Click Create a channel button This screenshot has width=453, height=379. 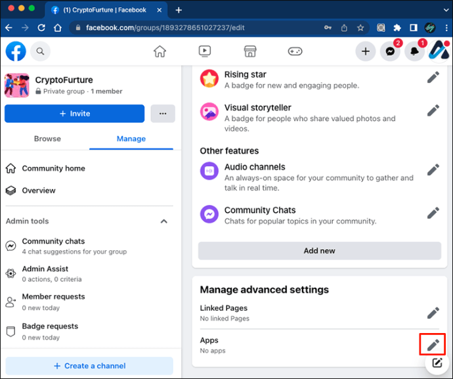(x=89, y=366)
